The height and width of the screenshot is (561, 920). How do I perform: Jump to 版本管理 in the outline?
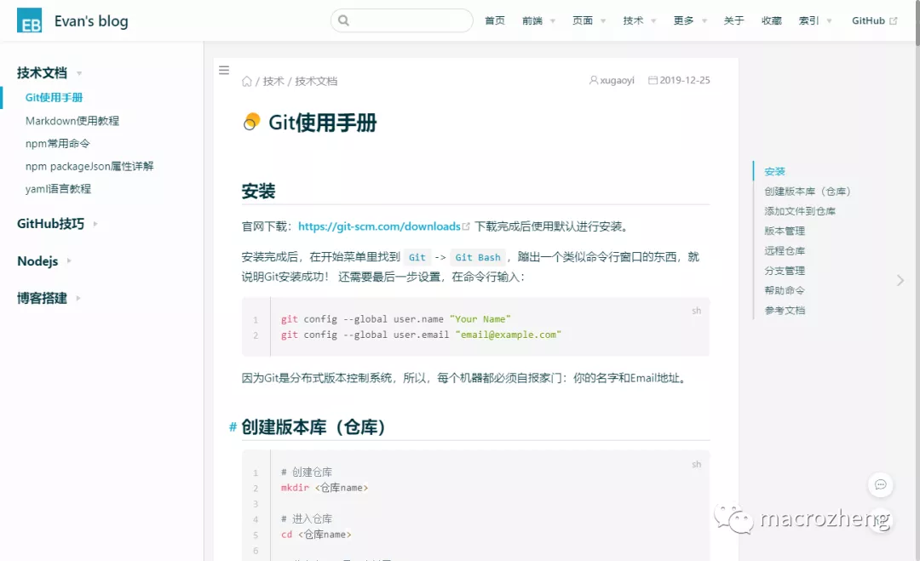[785, 231]
